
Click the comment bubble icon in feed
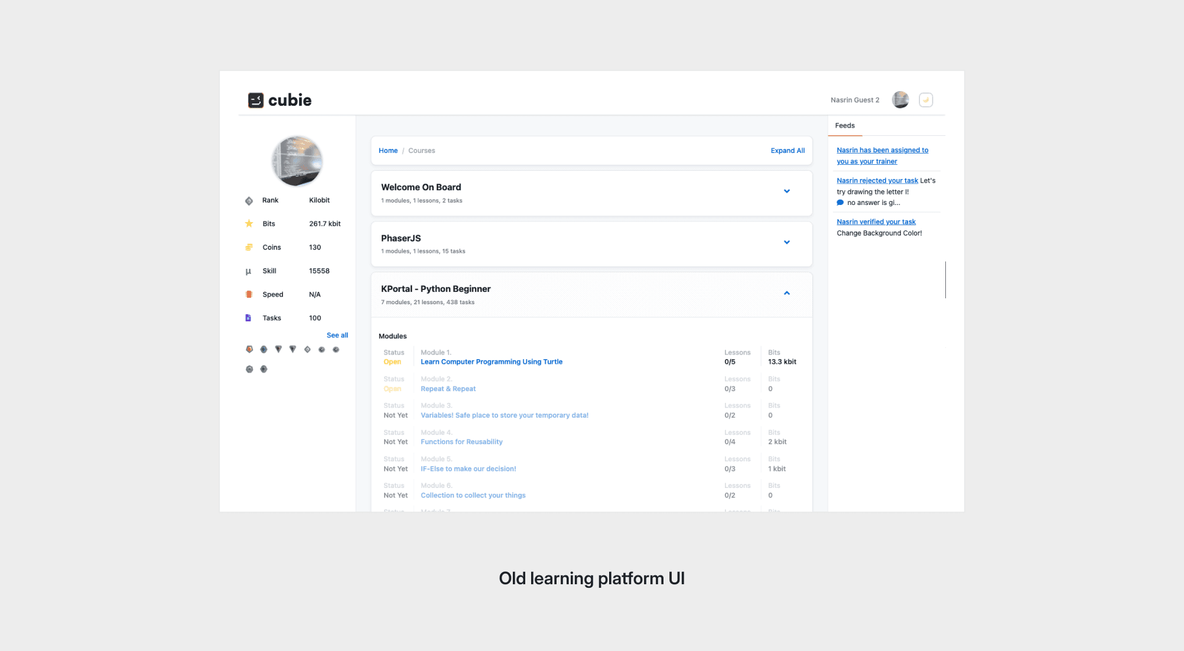[840, 203]
